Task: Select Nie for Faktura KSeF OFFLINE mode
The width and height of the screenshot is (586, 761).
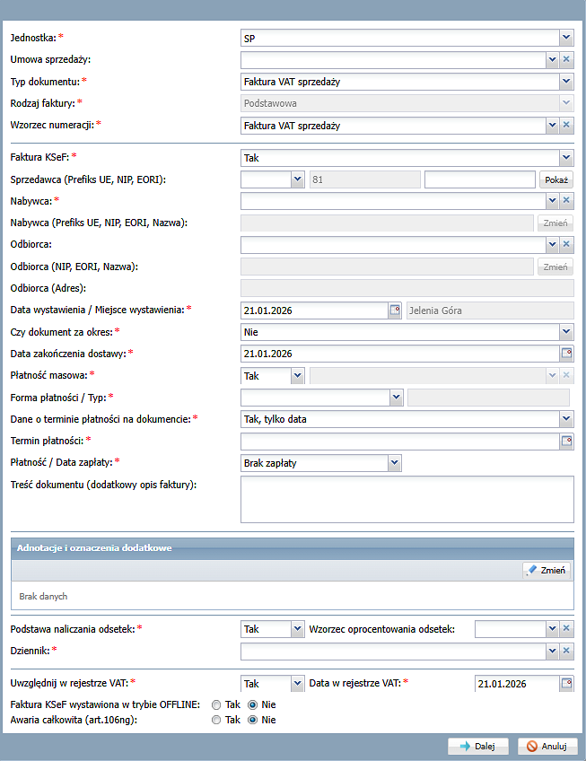Action: (252, 704)
